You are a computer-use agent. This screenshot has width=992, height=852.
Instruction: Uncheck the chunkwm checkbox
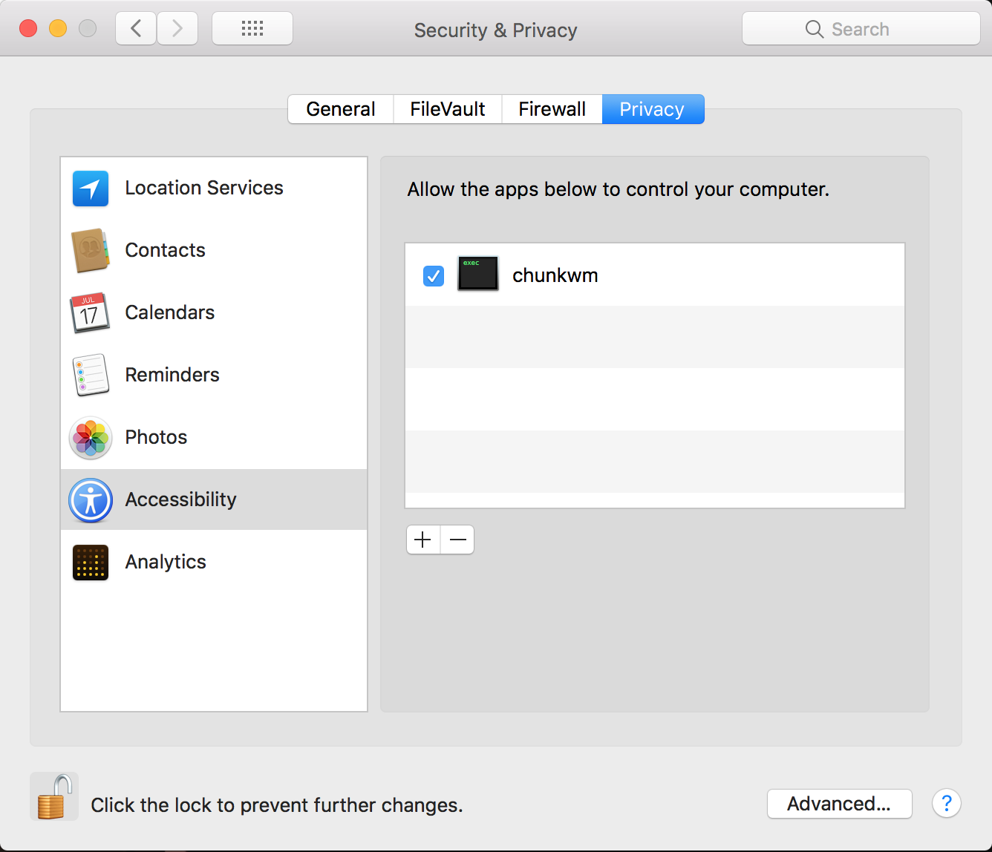(x=434, y=276)
